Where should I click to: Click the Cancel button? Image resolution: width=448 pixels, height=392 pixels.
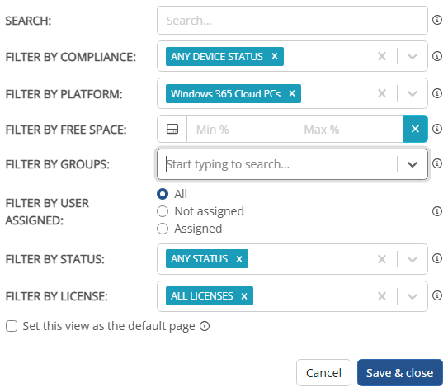323,373
